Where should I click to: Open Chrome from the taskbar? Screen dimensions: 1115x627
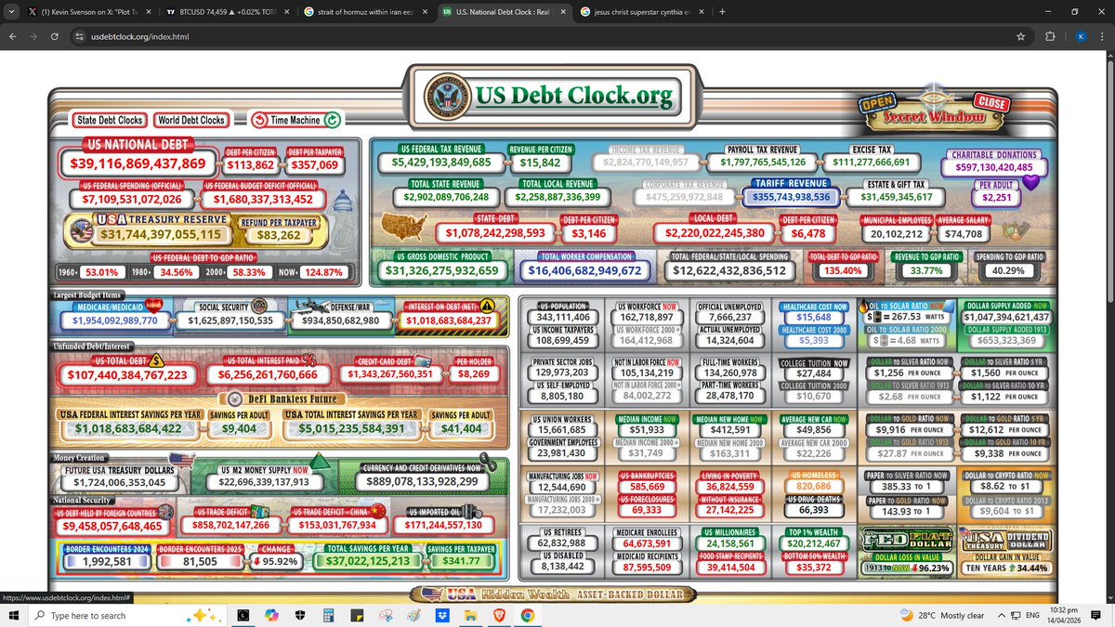pos(527,615)
